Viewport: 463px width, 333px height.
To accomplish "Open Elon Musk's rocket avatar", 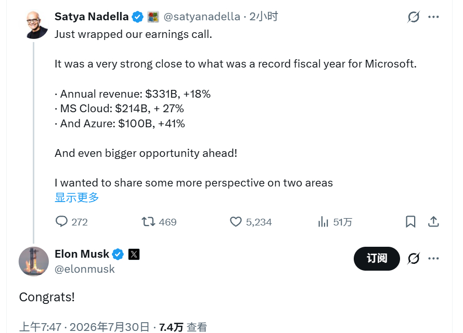I will [34, 261].
